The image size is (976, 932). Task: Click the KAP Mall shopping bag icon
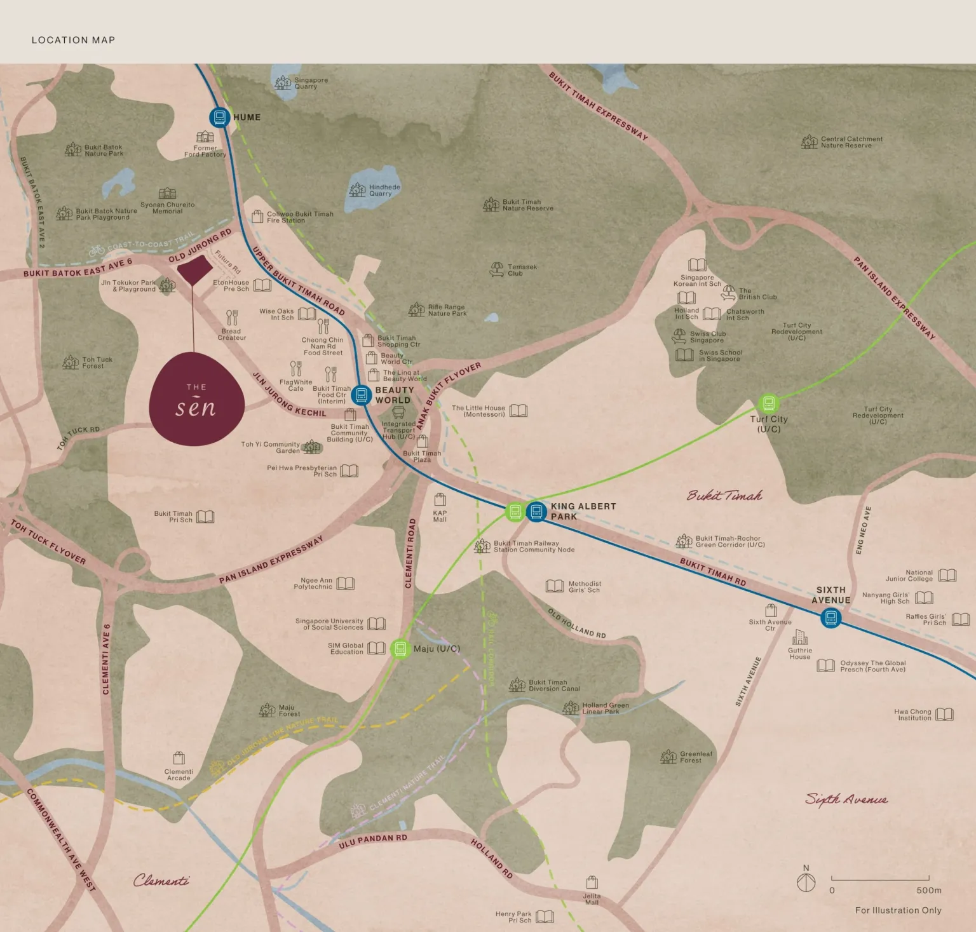[x=440, y=499]
